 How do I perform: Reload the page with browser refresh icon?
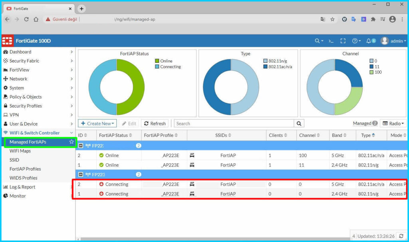[26, 19]
